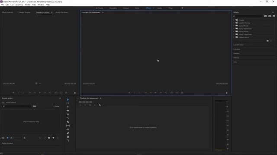Open the collapsed Lumetri Color panel
The height and width of the screenshot is (155, 277).
[238, 45]
